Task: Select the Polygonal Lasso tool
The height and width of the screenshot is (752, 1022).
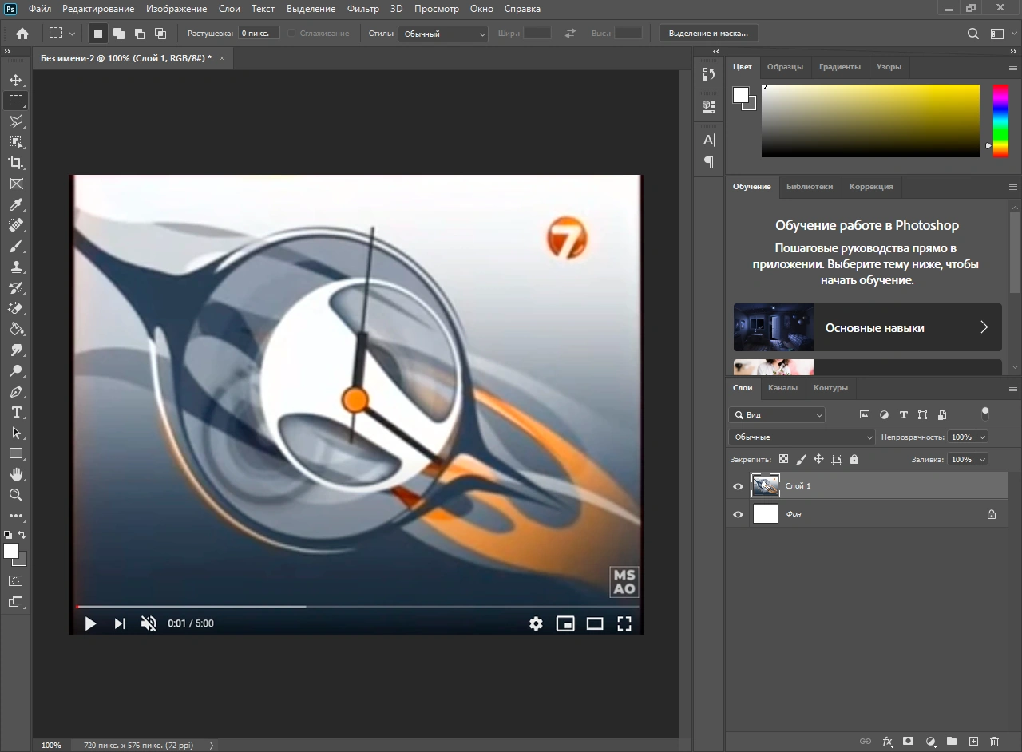Action: click(x=16, y=121)
